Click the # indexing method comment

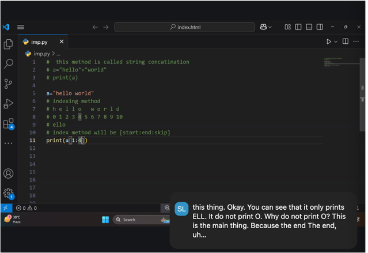click(x=73, y=101)
